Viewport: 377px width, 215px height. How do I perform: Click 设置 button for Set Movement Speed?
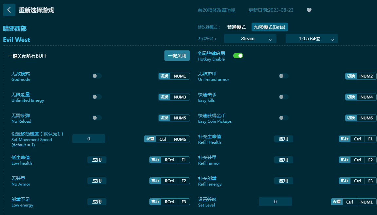(x=150, y=139)
